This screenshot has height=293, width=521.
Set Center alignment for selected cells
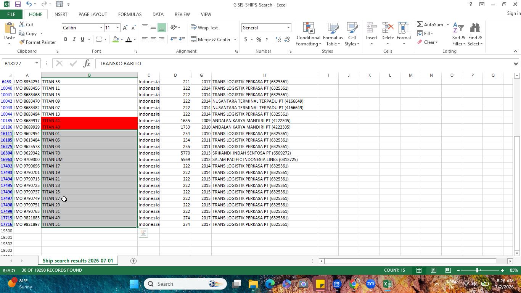point(153,40)
